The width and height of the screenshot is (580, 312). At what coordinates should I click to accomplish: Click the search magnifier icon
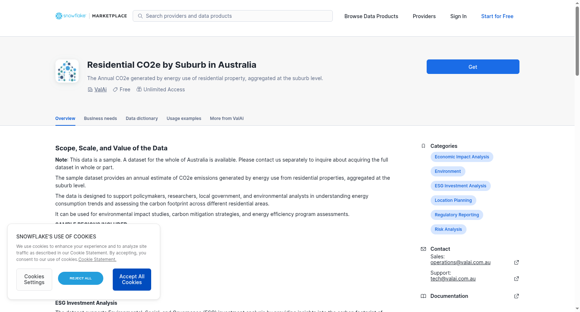point(140,16)
